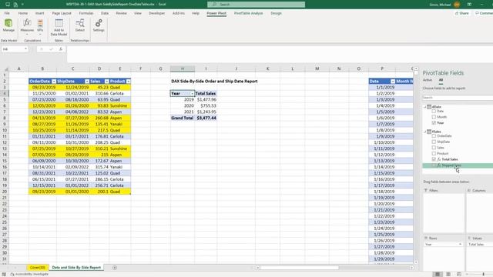
Task: Open the Formulas ribbon tab
Action: (x=86, y=13)
